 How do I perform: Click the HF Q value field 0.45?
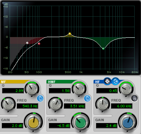click(x=107, y=91)
